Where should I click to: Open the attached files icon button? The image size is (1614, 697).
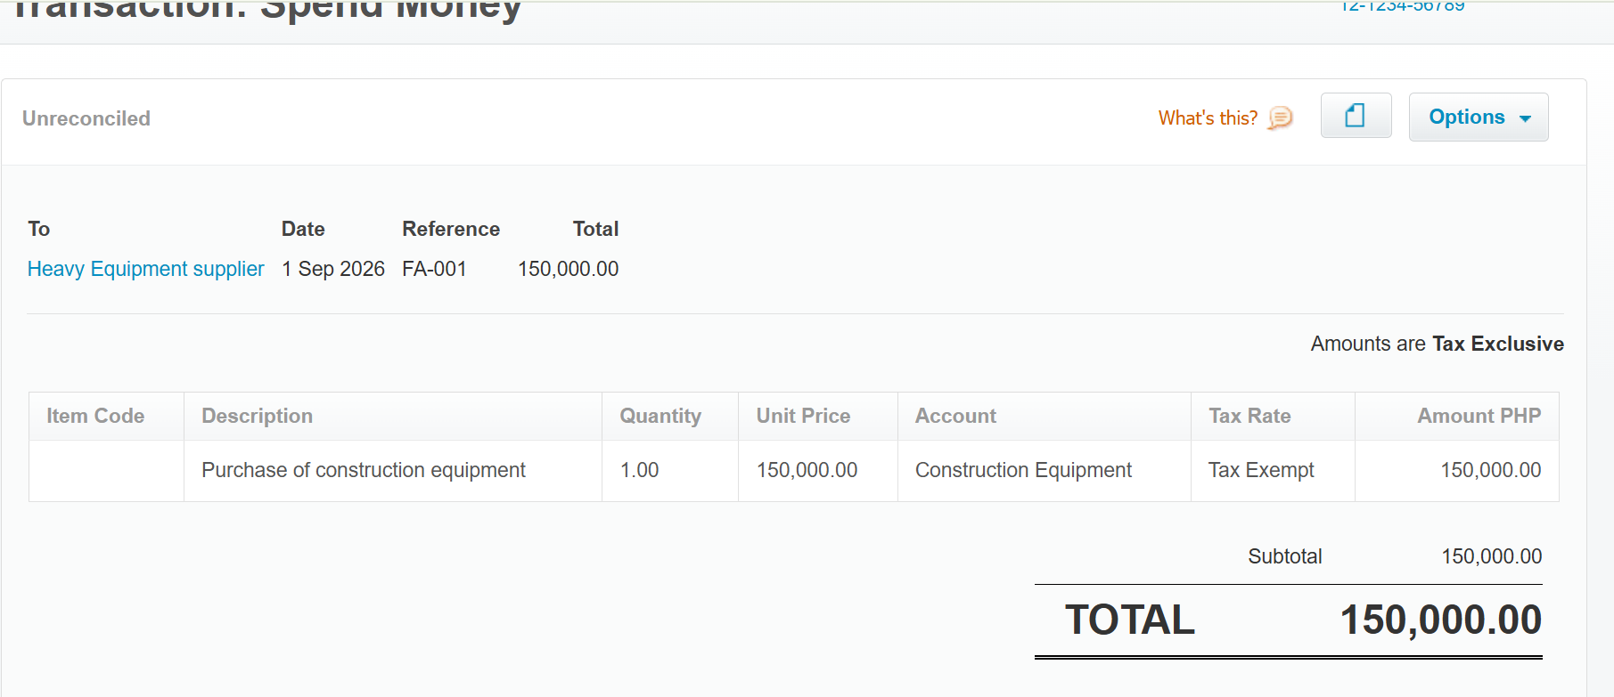[x=1356, y=116]
